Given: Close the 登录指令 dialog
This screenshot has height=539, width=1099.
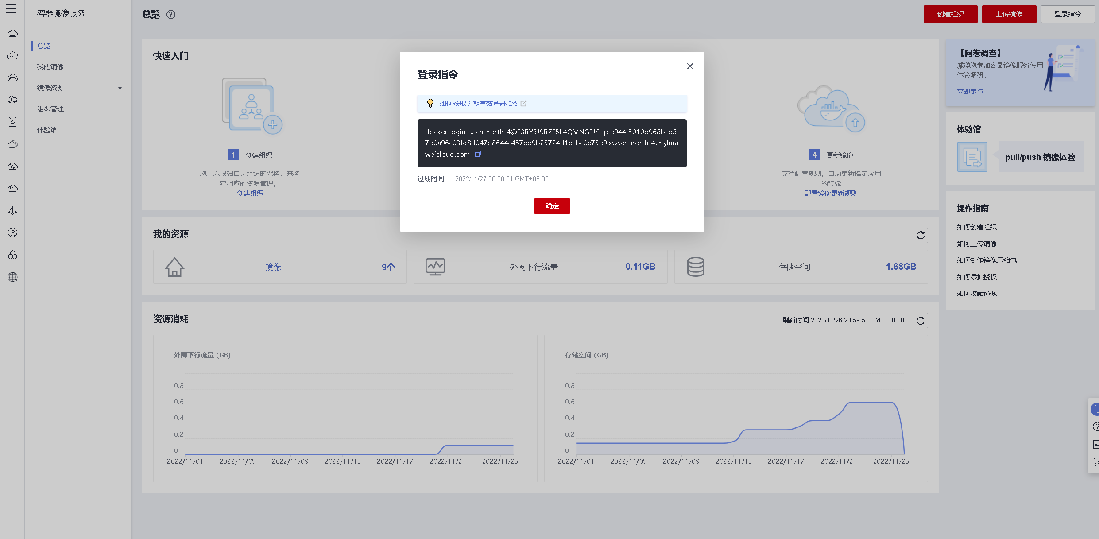Looking at the screenshot, I should (x=690, y=66).
